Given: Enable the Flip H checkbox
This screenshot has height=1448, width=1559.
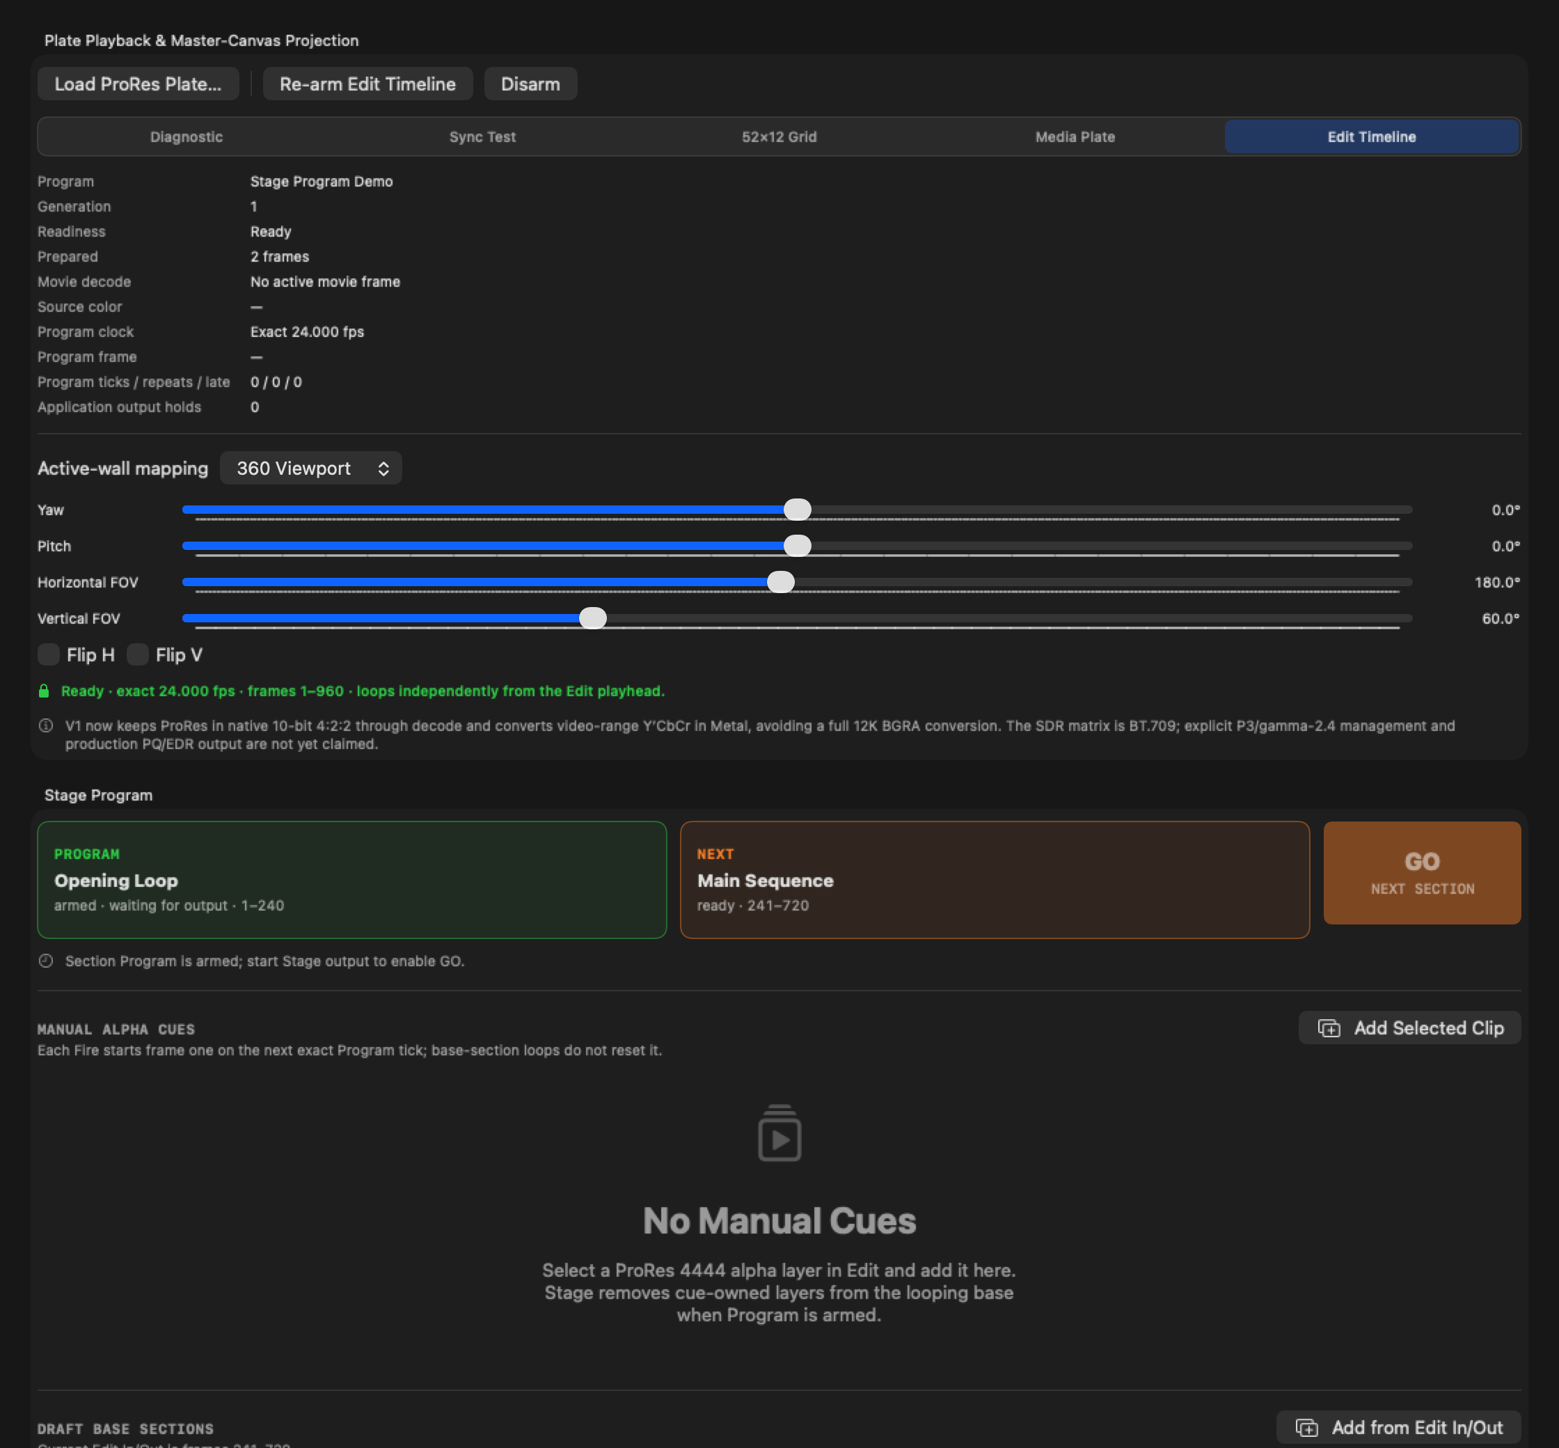Looking at the screenshot, I should pos(49,654).
